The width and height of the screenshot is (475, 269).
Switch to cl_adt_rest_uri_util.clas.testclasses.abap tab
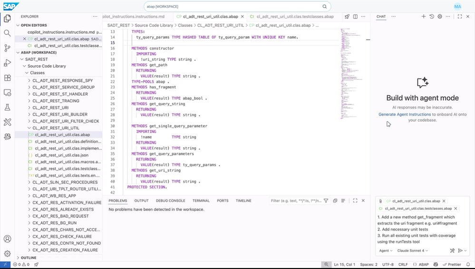pos(295,17)
